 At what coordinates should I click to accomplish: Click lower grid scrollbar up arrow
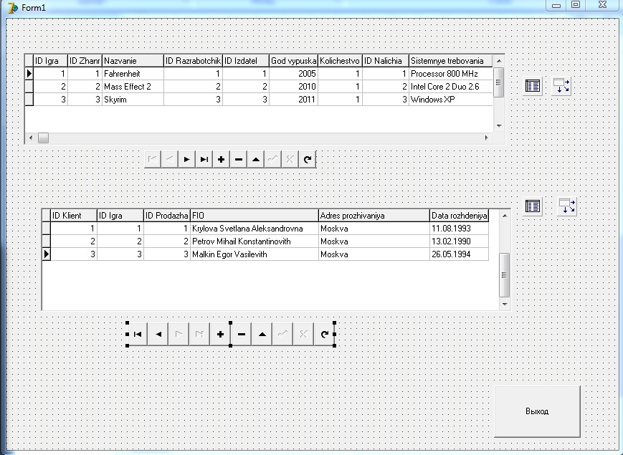point(505,216)
